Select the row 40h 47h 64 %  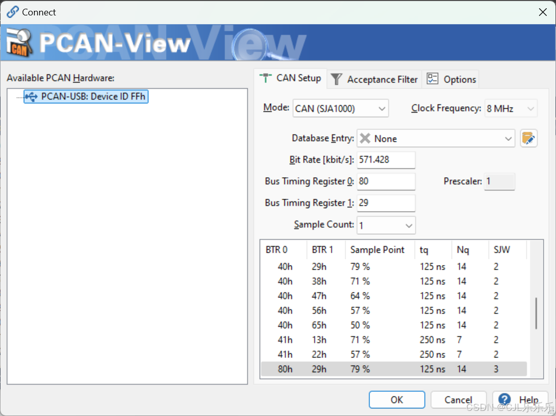pyautogui.click(x=394, y=296)
